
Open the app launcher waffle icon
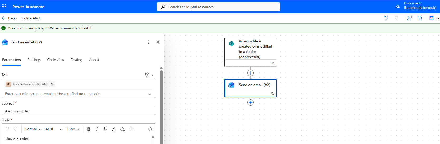[x=4, y=7]
